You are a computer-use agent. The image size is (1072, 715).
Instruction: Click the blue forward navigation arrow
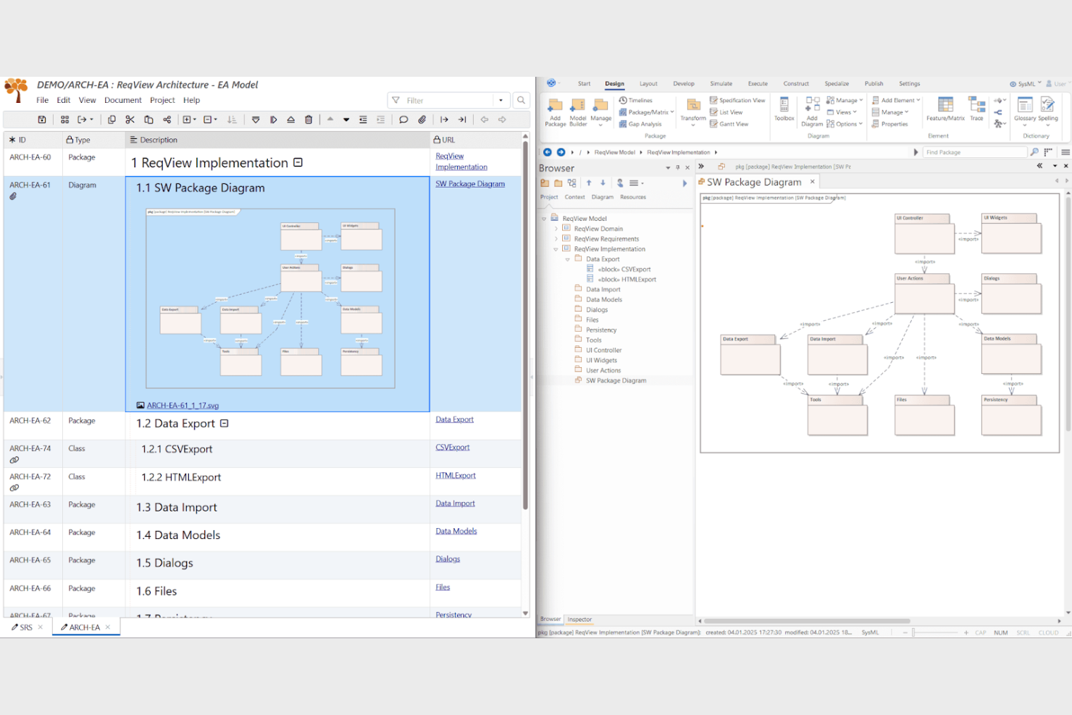click(561, 152)
